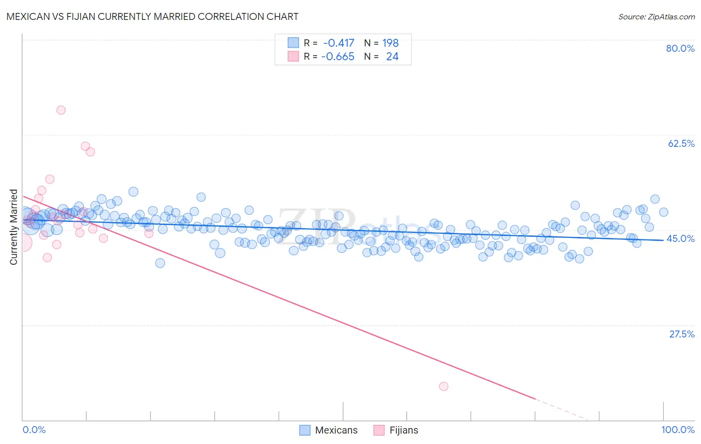
Task: Click the 100.0% x-axis label
Action: 678,430
